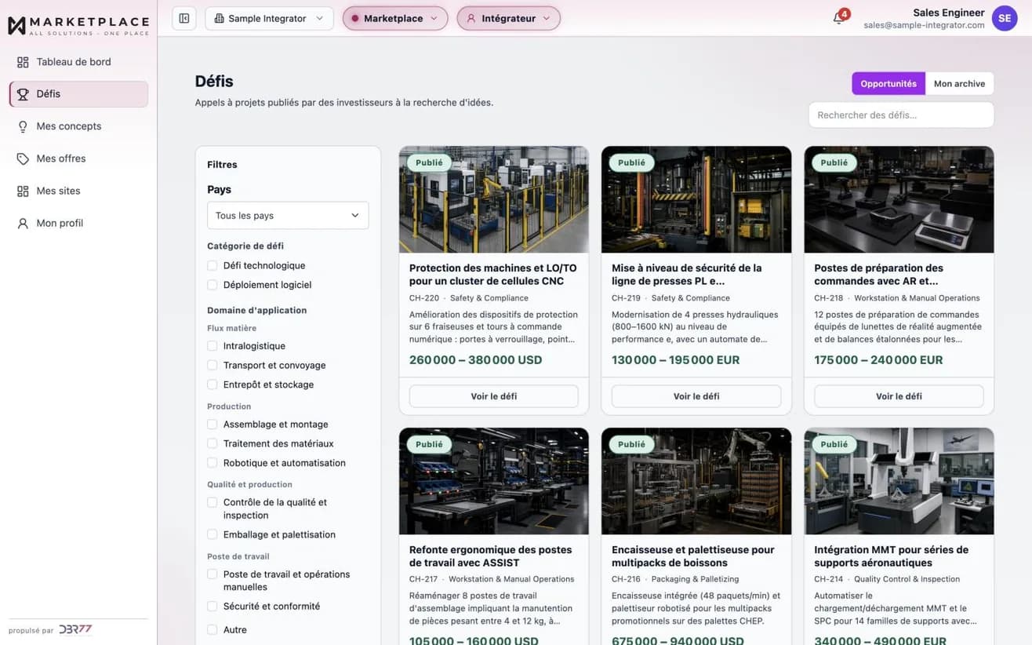Navigate to Tableau de bord
Viewport: 1032px width, 645px height.
tap(78, 62)
